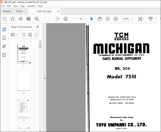The image size is (161, 132).
Task: Click the 'Model 75III' heading text
Action: [x=122, y=77]
